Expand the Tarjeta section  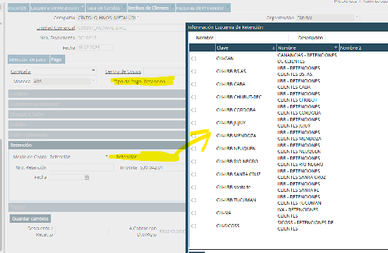coord(97,207)
